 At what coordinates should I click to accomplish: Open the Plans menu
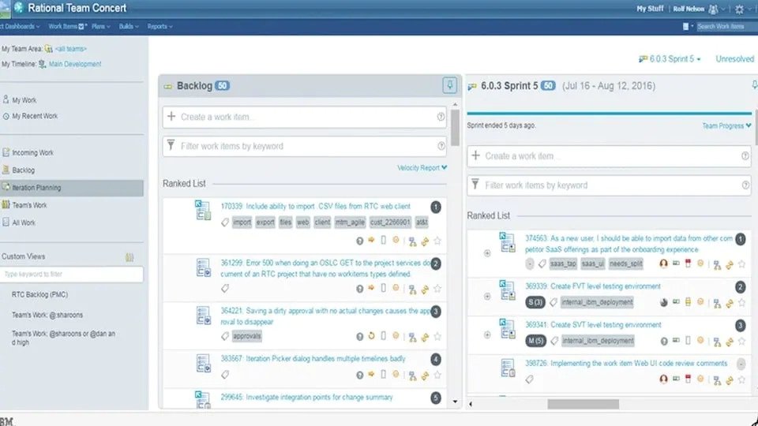click(x=100, y=27)
